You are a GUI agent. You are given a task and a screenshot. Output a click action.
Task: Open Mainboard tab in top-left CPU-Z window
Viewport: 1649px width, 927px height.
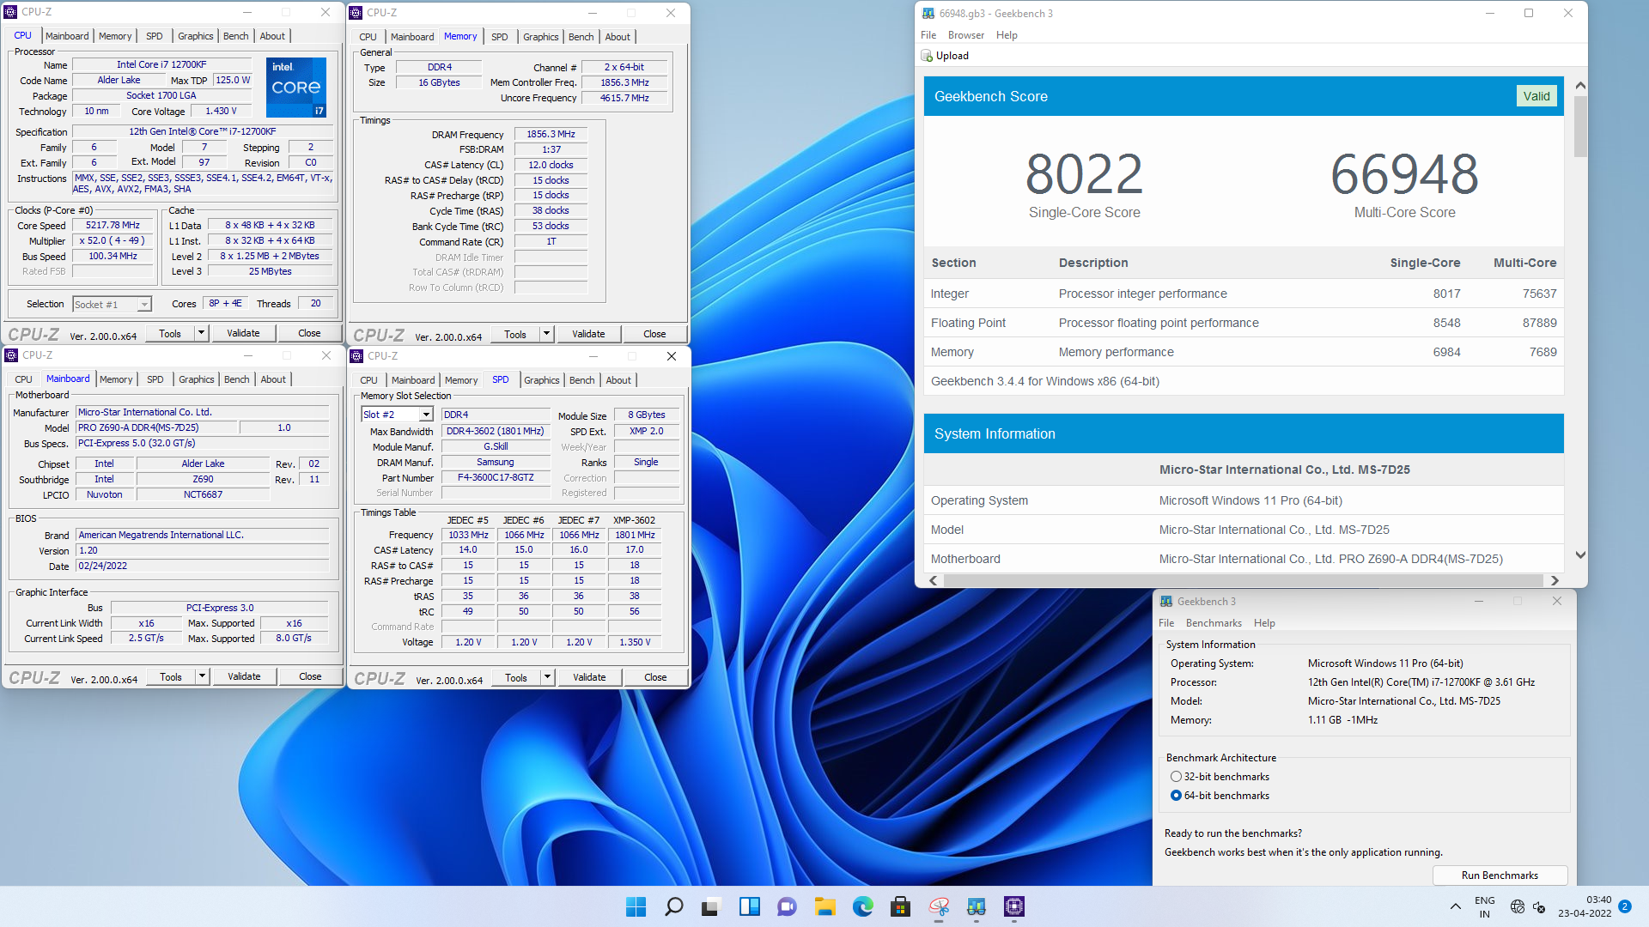67,36
